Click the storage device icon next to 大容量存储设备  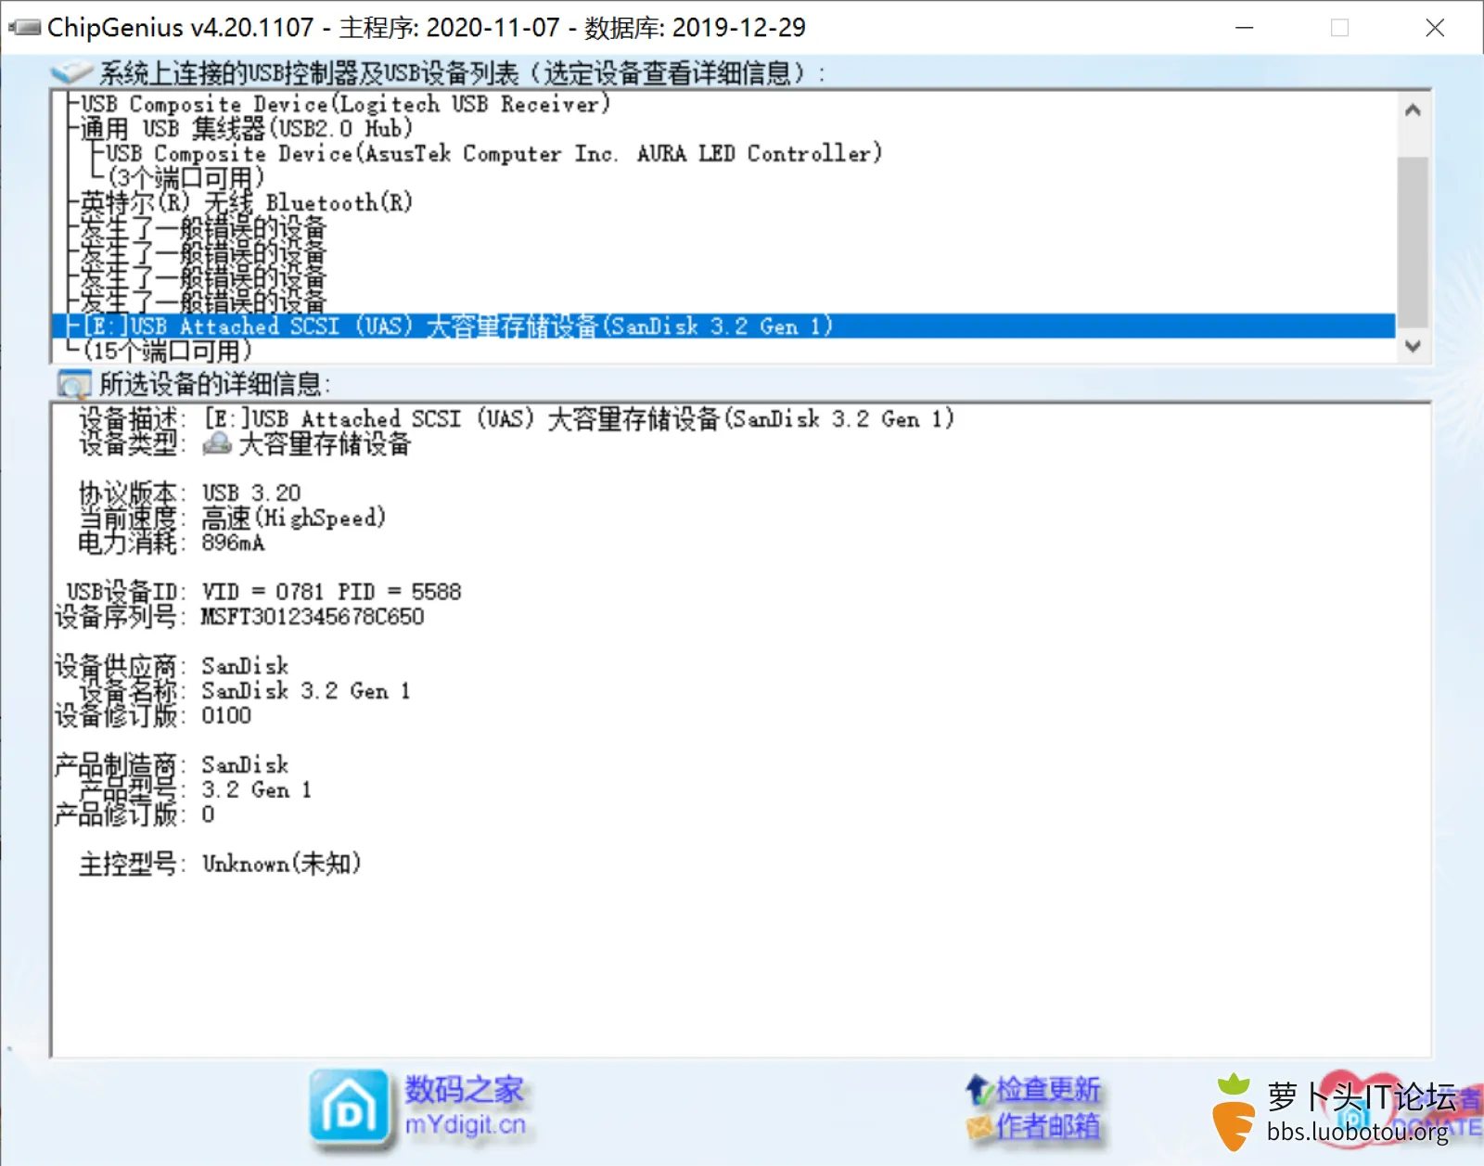tap(217, 443)
